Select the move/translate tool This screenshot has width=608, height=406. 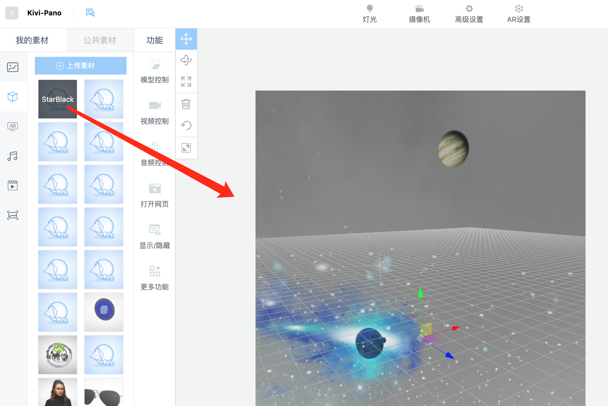point(186,39)
